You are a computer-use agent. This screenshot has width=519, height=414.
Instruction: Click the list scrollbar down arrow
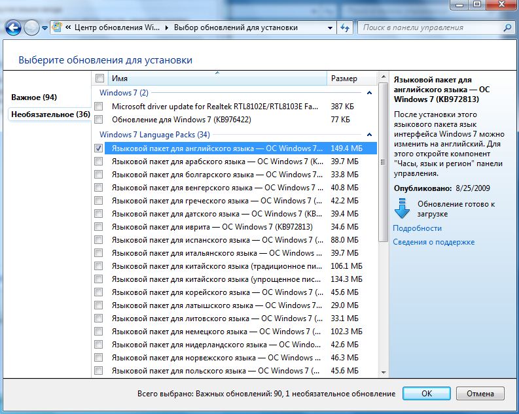[384, 373]
